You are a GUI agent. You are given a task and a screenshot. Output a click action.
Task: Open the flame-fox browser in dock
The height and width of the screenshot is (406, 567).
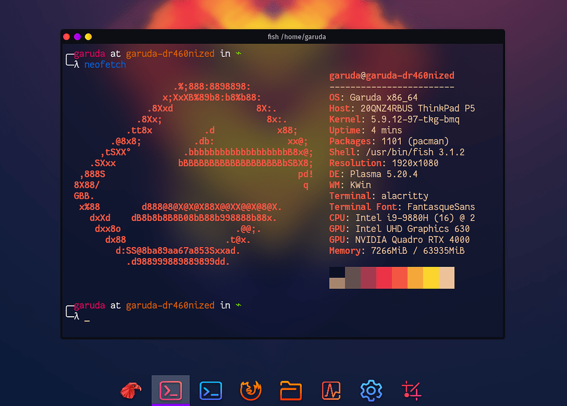coord(250,390)
